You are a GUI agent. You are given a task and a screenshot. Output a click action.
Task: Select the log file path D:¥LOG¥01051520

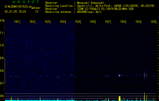(17, 7)
